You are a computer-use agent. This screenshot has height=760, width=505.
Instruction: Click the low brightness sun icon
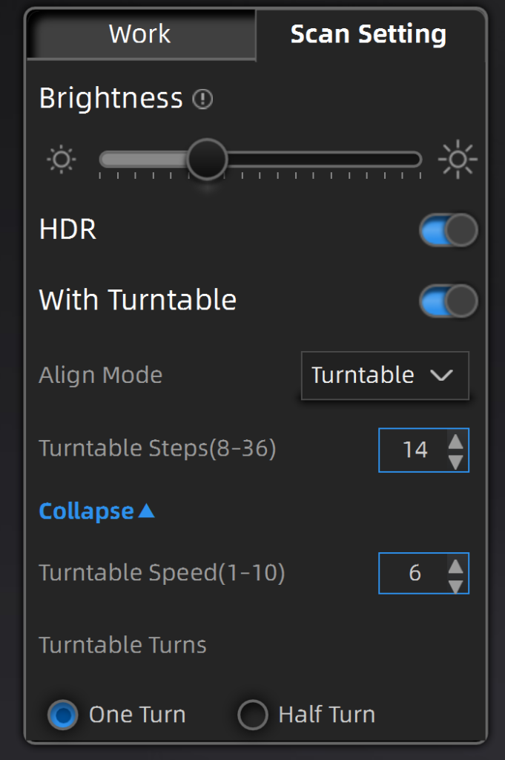(62, 160)
